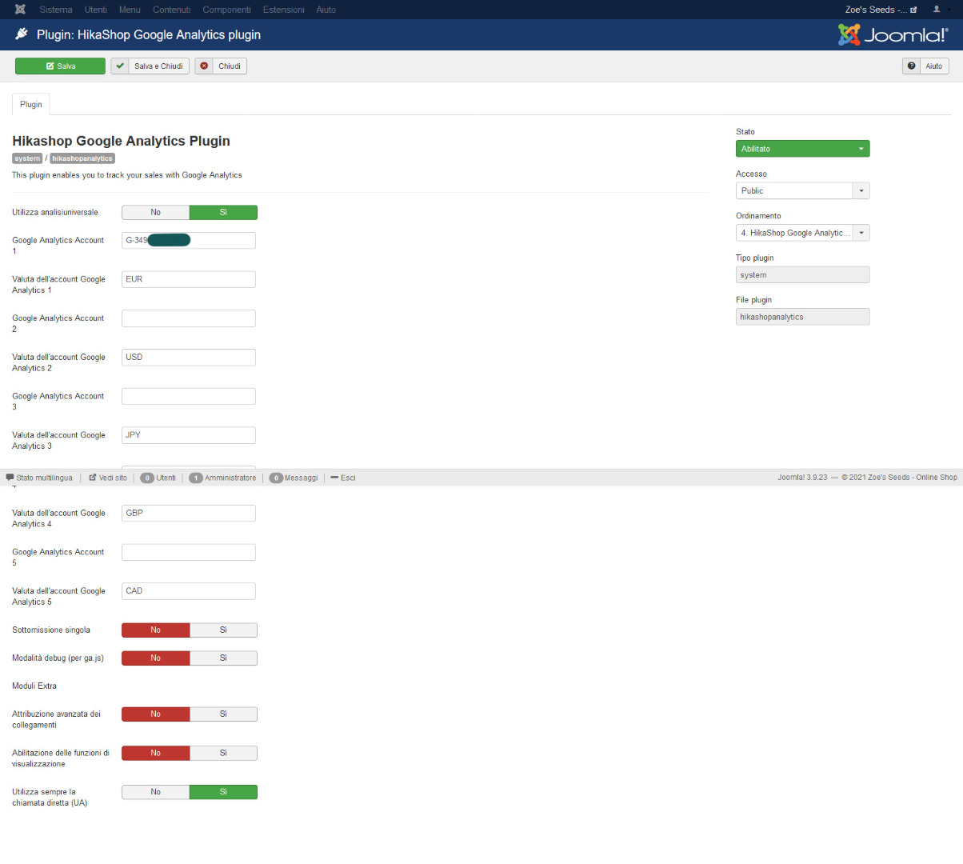
Task: Enable Abilitazione delle funzioni di visualizzazione Sì
Action: (223, 754)
